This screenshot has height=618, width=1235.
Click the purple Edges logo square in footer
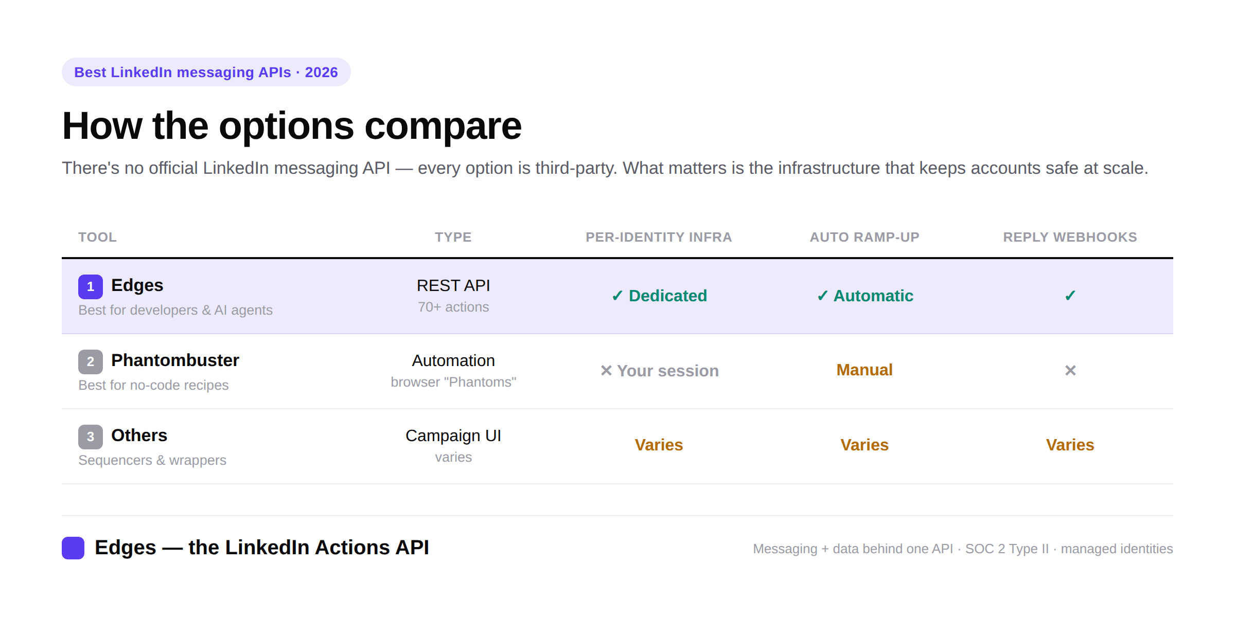73,548
